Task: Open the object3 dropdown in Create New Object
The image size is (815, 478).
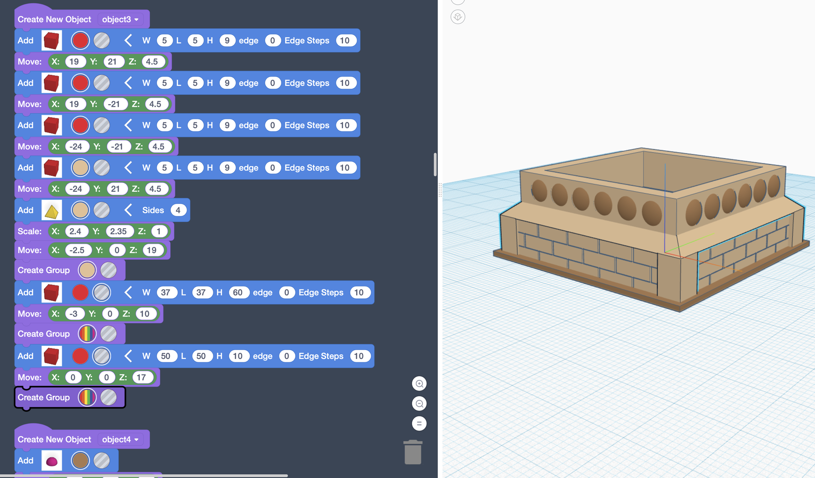Action: (120, 19)
